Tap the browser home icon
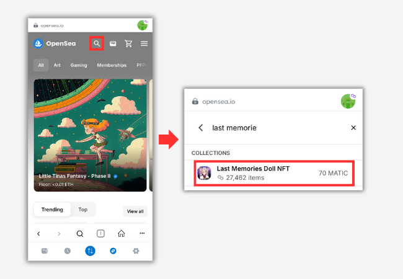403x279 pixels. pos(122,233)
